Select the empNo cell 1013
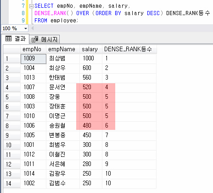 point(34,78)
